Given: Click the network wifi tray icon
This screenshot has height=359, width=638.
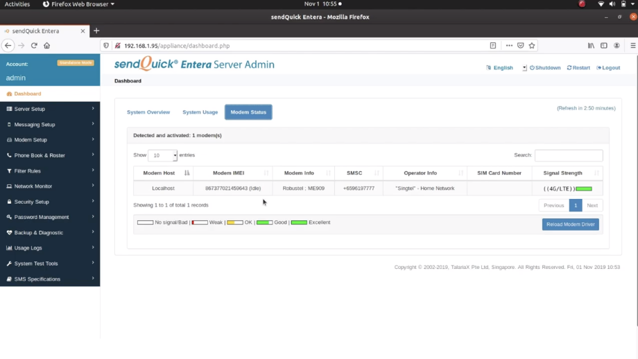Looking at the screenshot, I should click(x=601, y=4).
